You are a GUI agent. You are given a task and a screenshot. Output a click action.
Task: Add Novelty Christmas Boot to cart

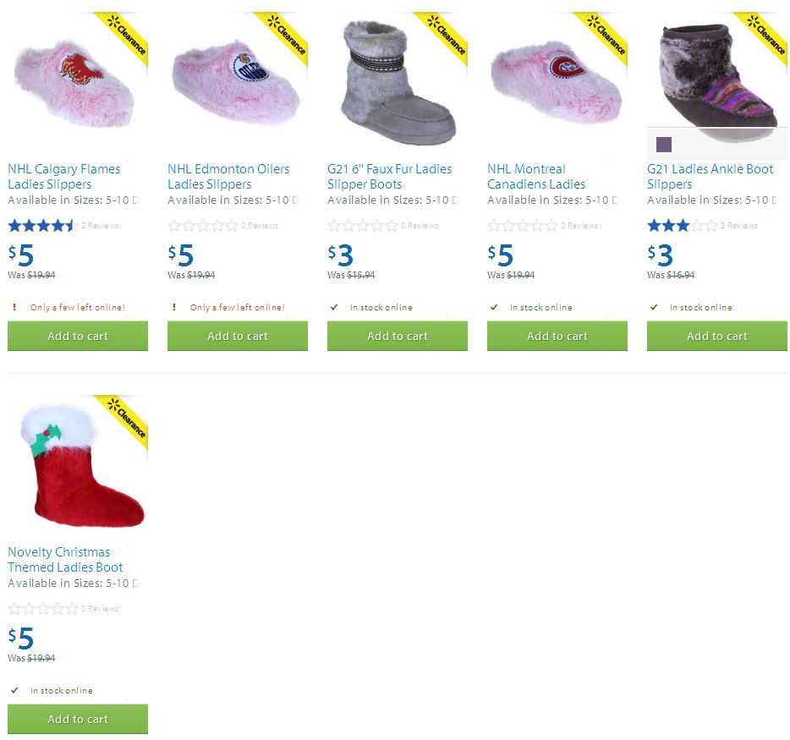[78, 719]
